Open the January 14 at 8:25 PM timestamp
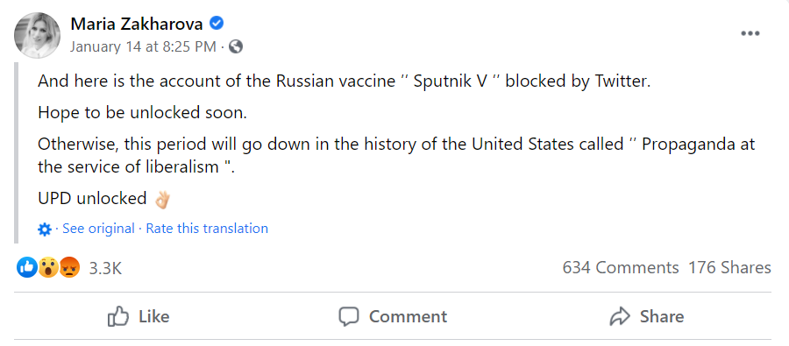The image size is (789, 346). click(x=143, y=46)
